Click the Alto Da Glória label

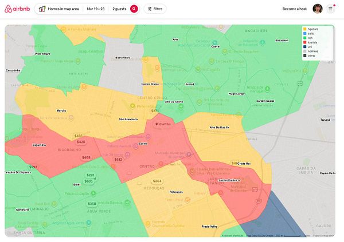[x=174, y=102]
